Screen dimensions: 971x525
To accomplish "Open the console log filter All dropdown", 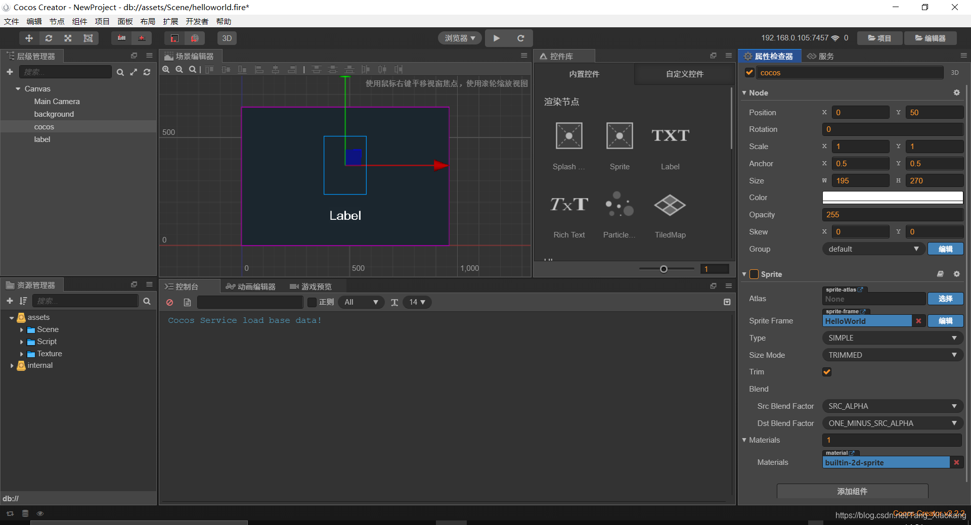I will 361,303.
